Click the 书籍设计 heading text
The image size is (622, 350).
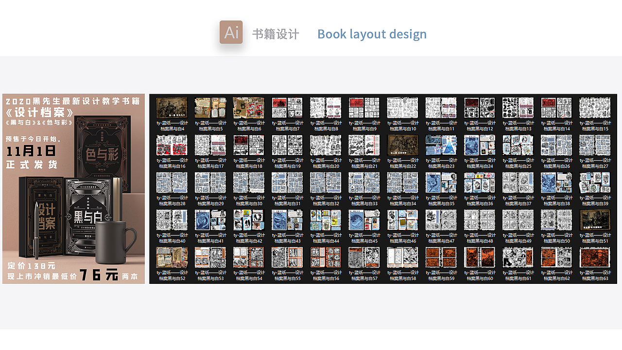[x=276, y=34]
